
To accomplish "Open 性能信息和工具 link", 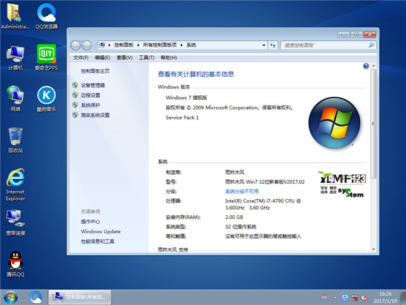I will (x=97, y=241).
